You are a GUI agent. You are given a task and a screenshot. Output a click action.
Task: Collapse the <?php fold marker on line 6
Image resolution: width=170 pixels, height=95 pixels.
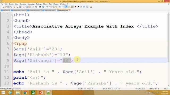click(x=12, y=43)
